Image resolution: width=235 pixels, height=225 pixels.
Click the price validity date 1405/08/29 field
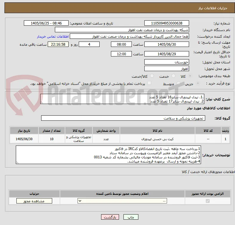pyautogui.click(x=166, y=54)
